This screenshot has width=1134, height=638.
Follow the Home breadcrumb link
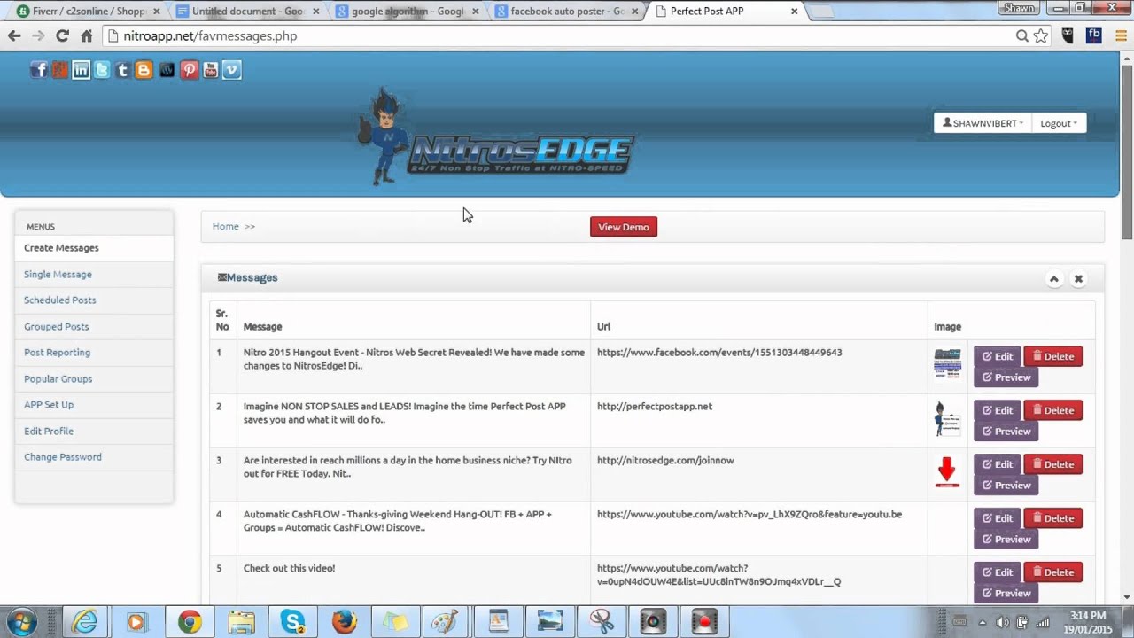(x=225, y=227)
